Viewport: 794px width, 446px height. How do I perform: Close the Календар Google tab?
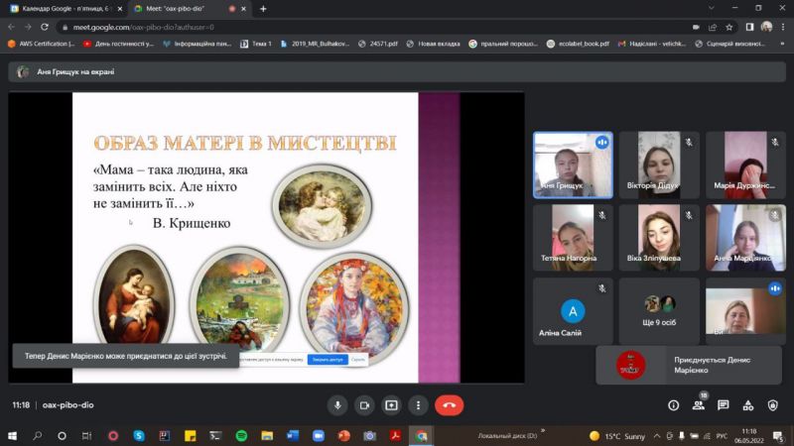[119, 9]
